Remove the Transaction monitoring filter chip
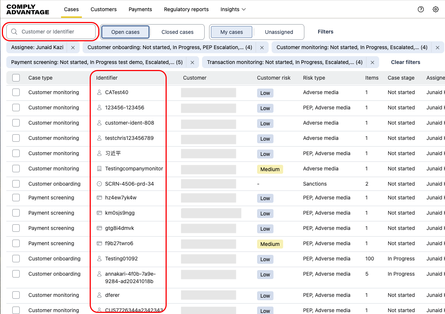This screenshot has width=445, height=314. click(372, 63)
